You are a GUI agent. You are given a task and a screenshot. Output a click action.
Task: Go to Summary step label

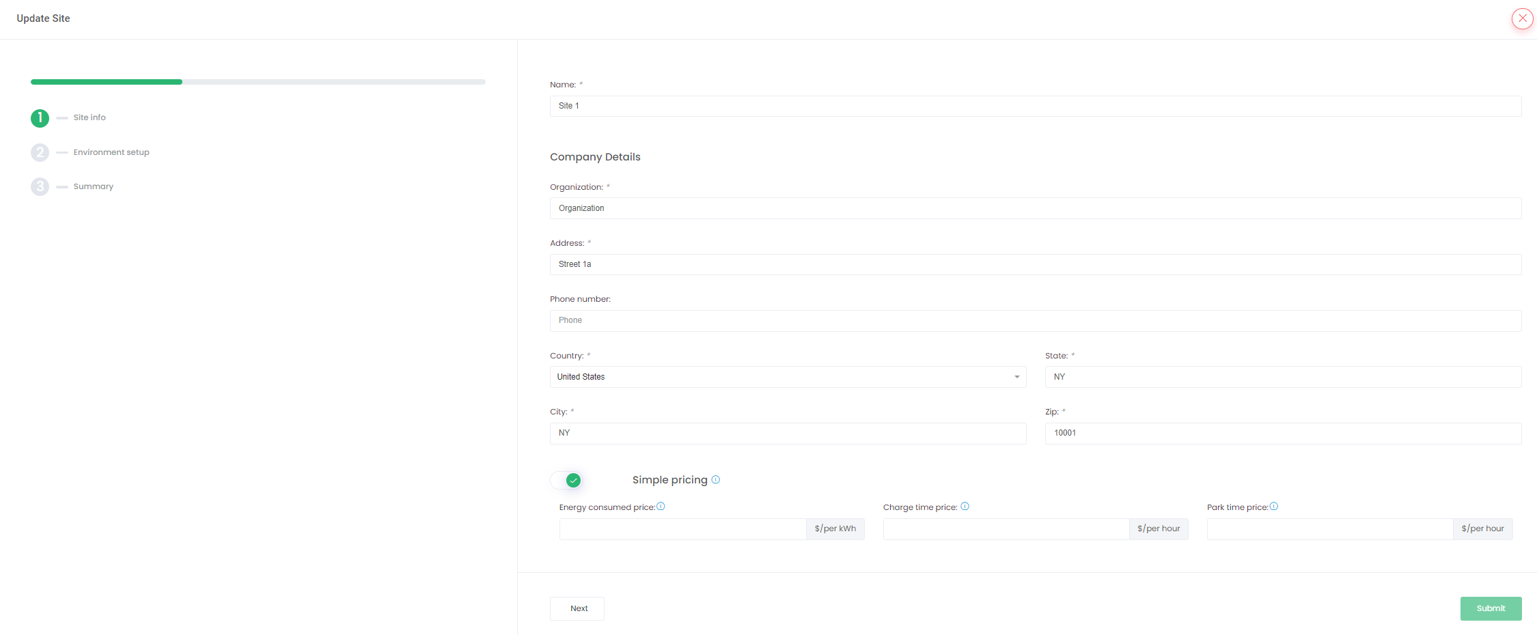coord(94,186)
